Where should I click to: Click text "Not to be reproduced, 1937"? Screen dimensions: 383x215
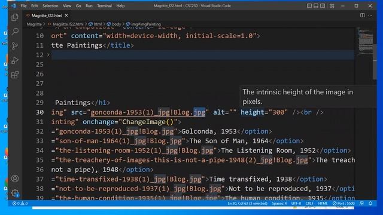click(280, 189)
